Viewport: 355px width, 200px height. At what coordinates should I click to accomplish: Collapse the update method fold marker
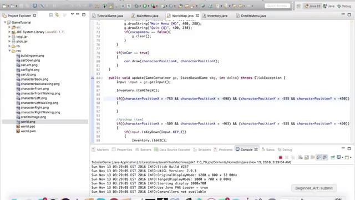tap(102, 78)
